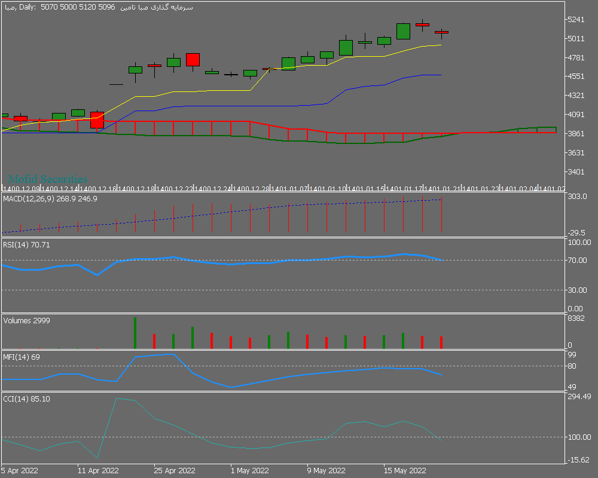Click the 4091 price level label
The width and height of the screenshot is (598, 478).
(576, 114)
